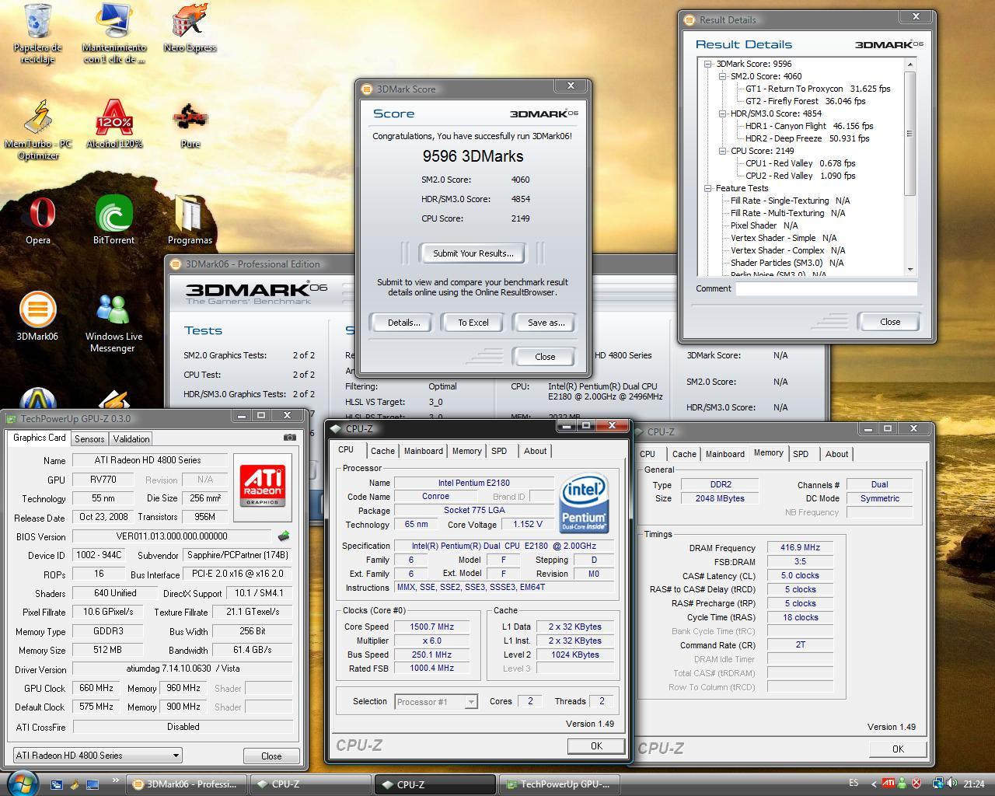
Task: Switch to 3DMark06 Professional taskbar button
Action: [187, 784]
